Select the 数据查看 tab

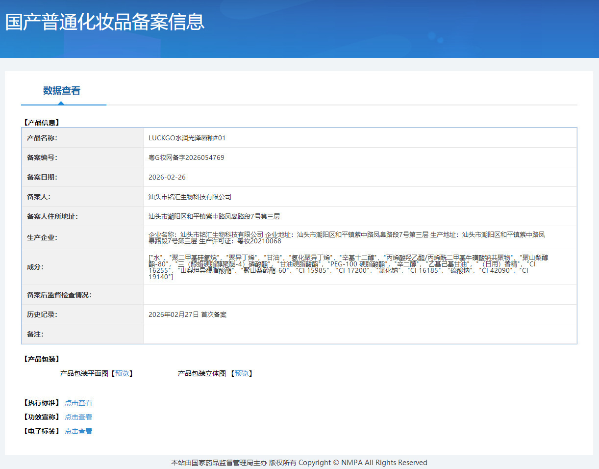(x=62, y=91)
